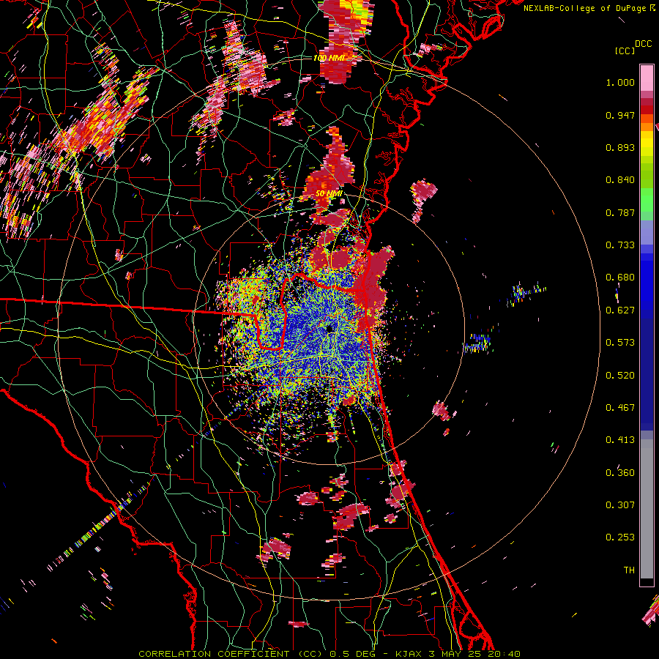The height and width of the screenshot is (659, 659).
Task: Click the Correlation Coefficient product caption
Action: pos(329,654)
